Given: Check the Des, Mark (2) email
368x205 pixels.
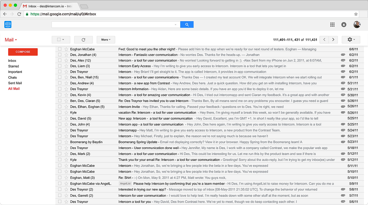Looking at the screenshot, I should 60,154.
